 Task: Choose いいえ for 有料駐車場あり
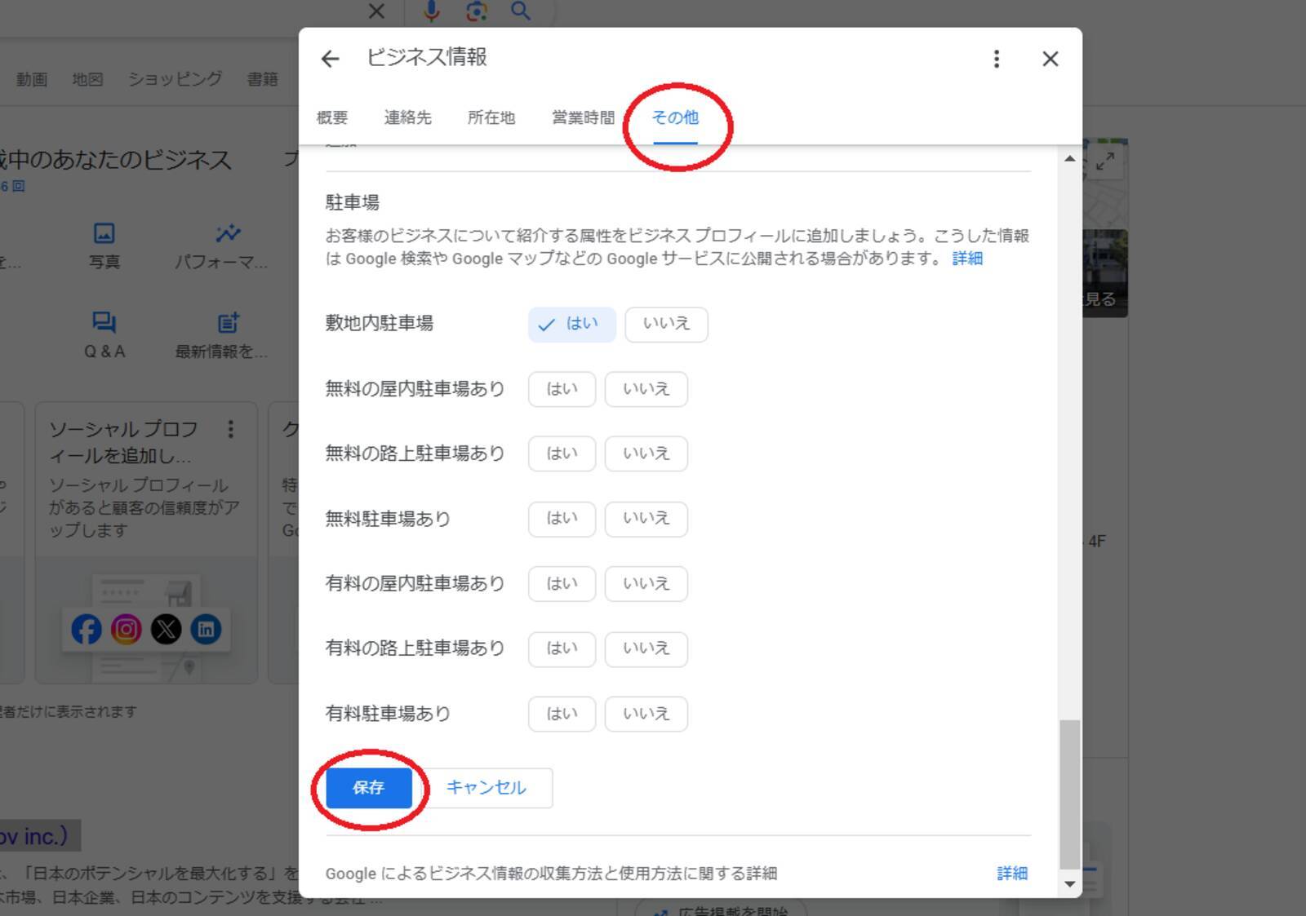pyautogui.click(x=646, y=714)
